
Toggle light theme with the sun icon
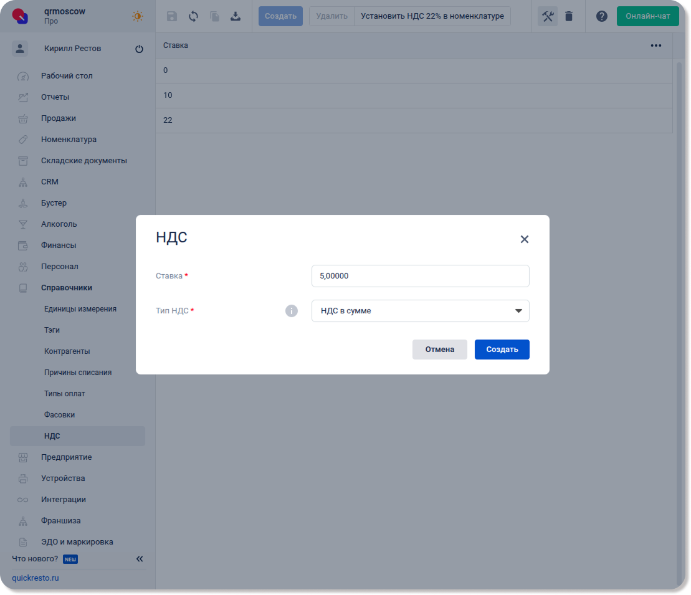tap(138, 16)
